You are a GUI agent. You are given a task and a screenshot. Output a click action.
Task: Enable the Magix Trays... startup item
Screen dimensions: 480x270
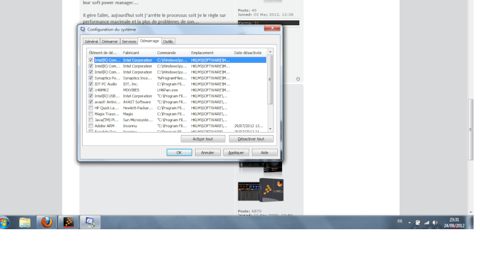tap(91, 114)
